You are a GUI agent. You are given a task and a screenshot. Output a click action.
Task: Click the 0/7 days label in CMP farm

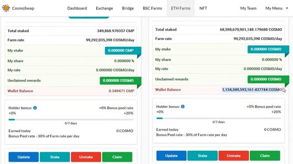[x=71, y=123]
